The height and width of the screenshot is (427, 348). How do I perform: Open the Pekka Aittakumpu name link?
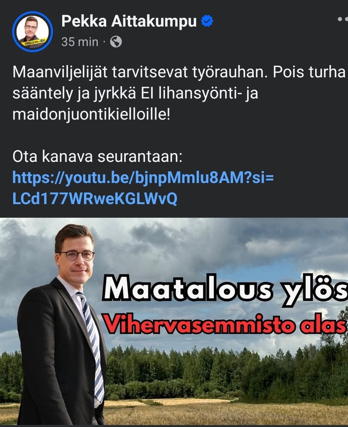[x=129, y=21]
